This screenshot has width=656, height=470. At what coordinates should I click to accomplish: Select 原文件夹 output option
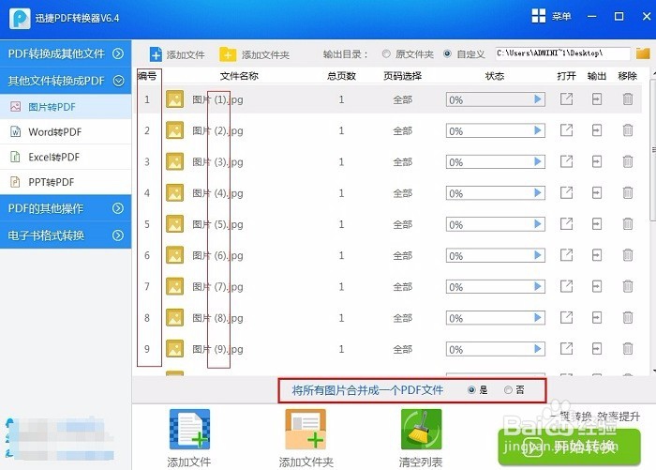(409, 54)
